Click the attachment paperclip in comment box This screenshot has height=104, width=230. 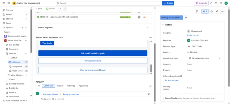click(149, 94)
